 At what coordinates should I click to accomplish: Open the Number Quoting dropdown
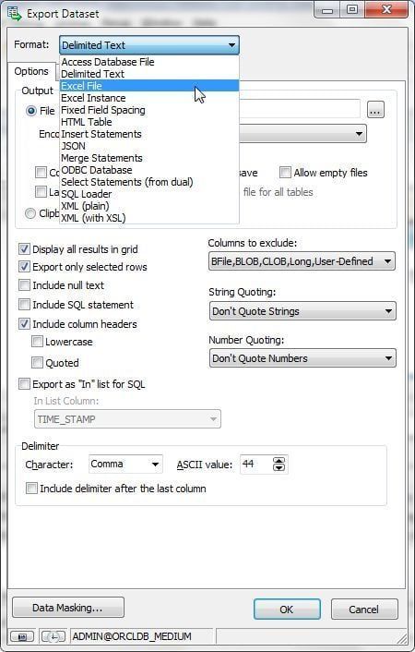click(302, 358)
